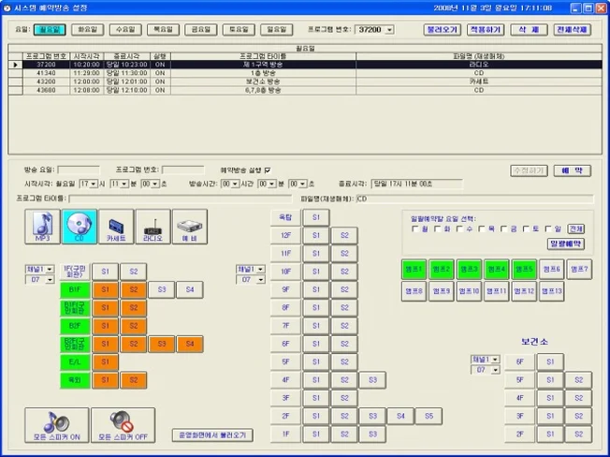
Task: Turn off all speakers with 모든 스피커 OFF
Action: click(123, 425)
